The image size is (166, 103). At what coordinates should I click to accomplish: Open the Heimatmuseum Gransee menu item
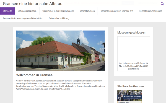[150, 11]
